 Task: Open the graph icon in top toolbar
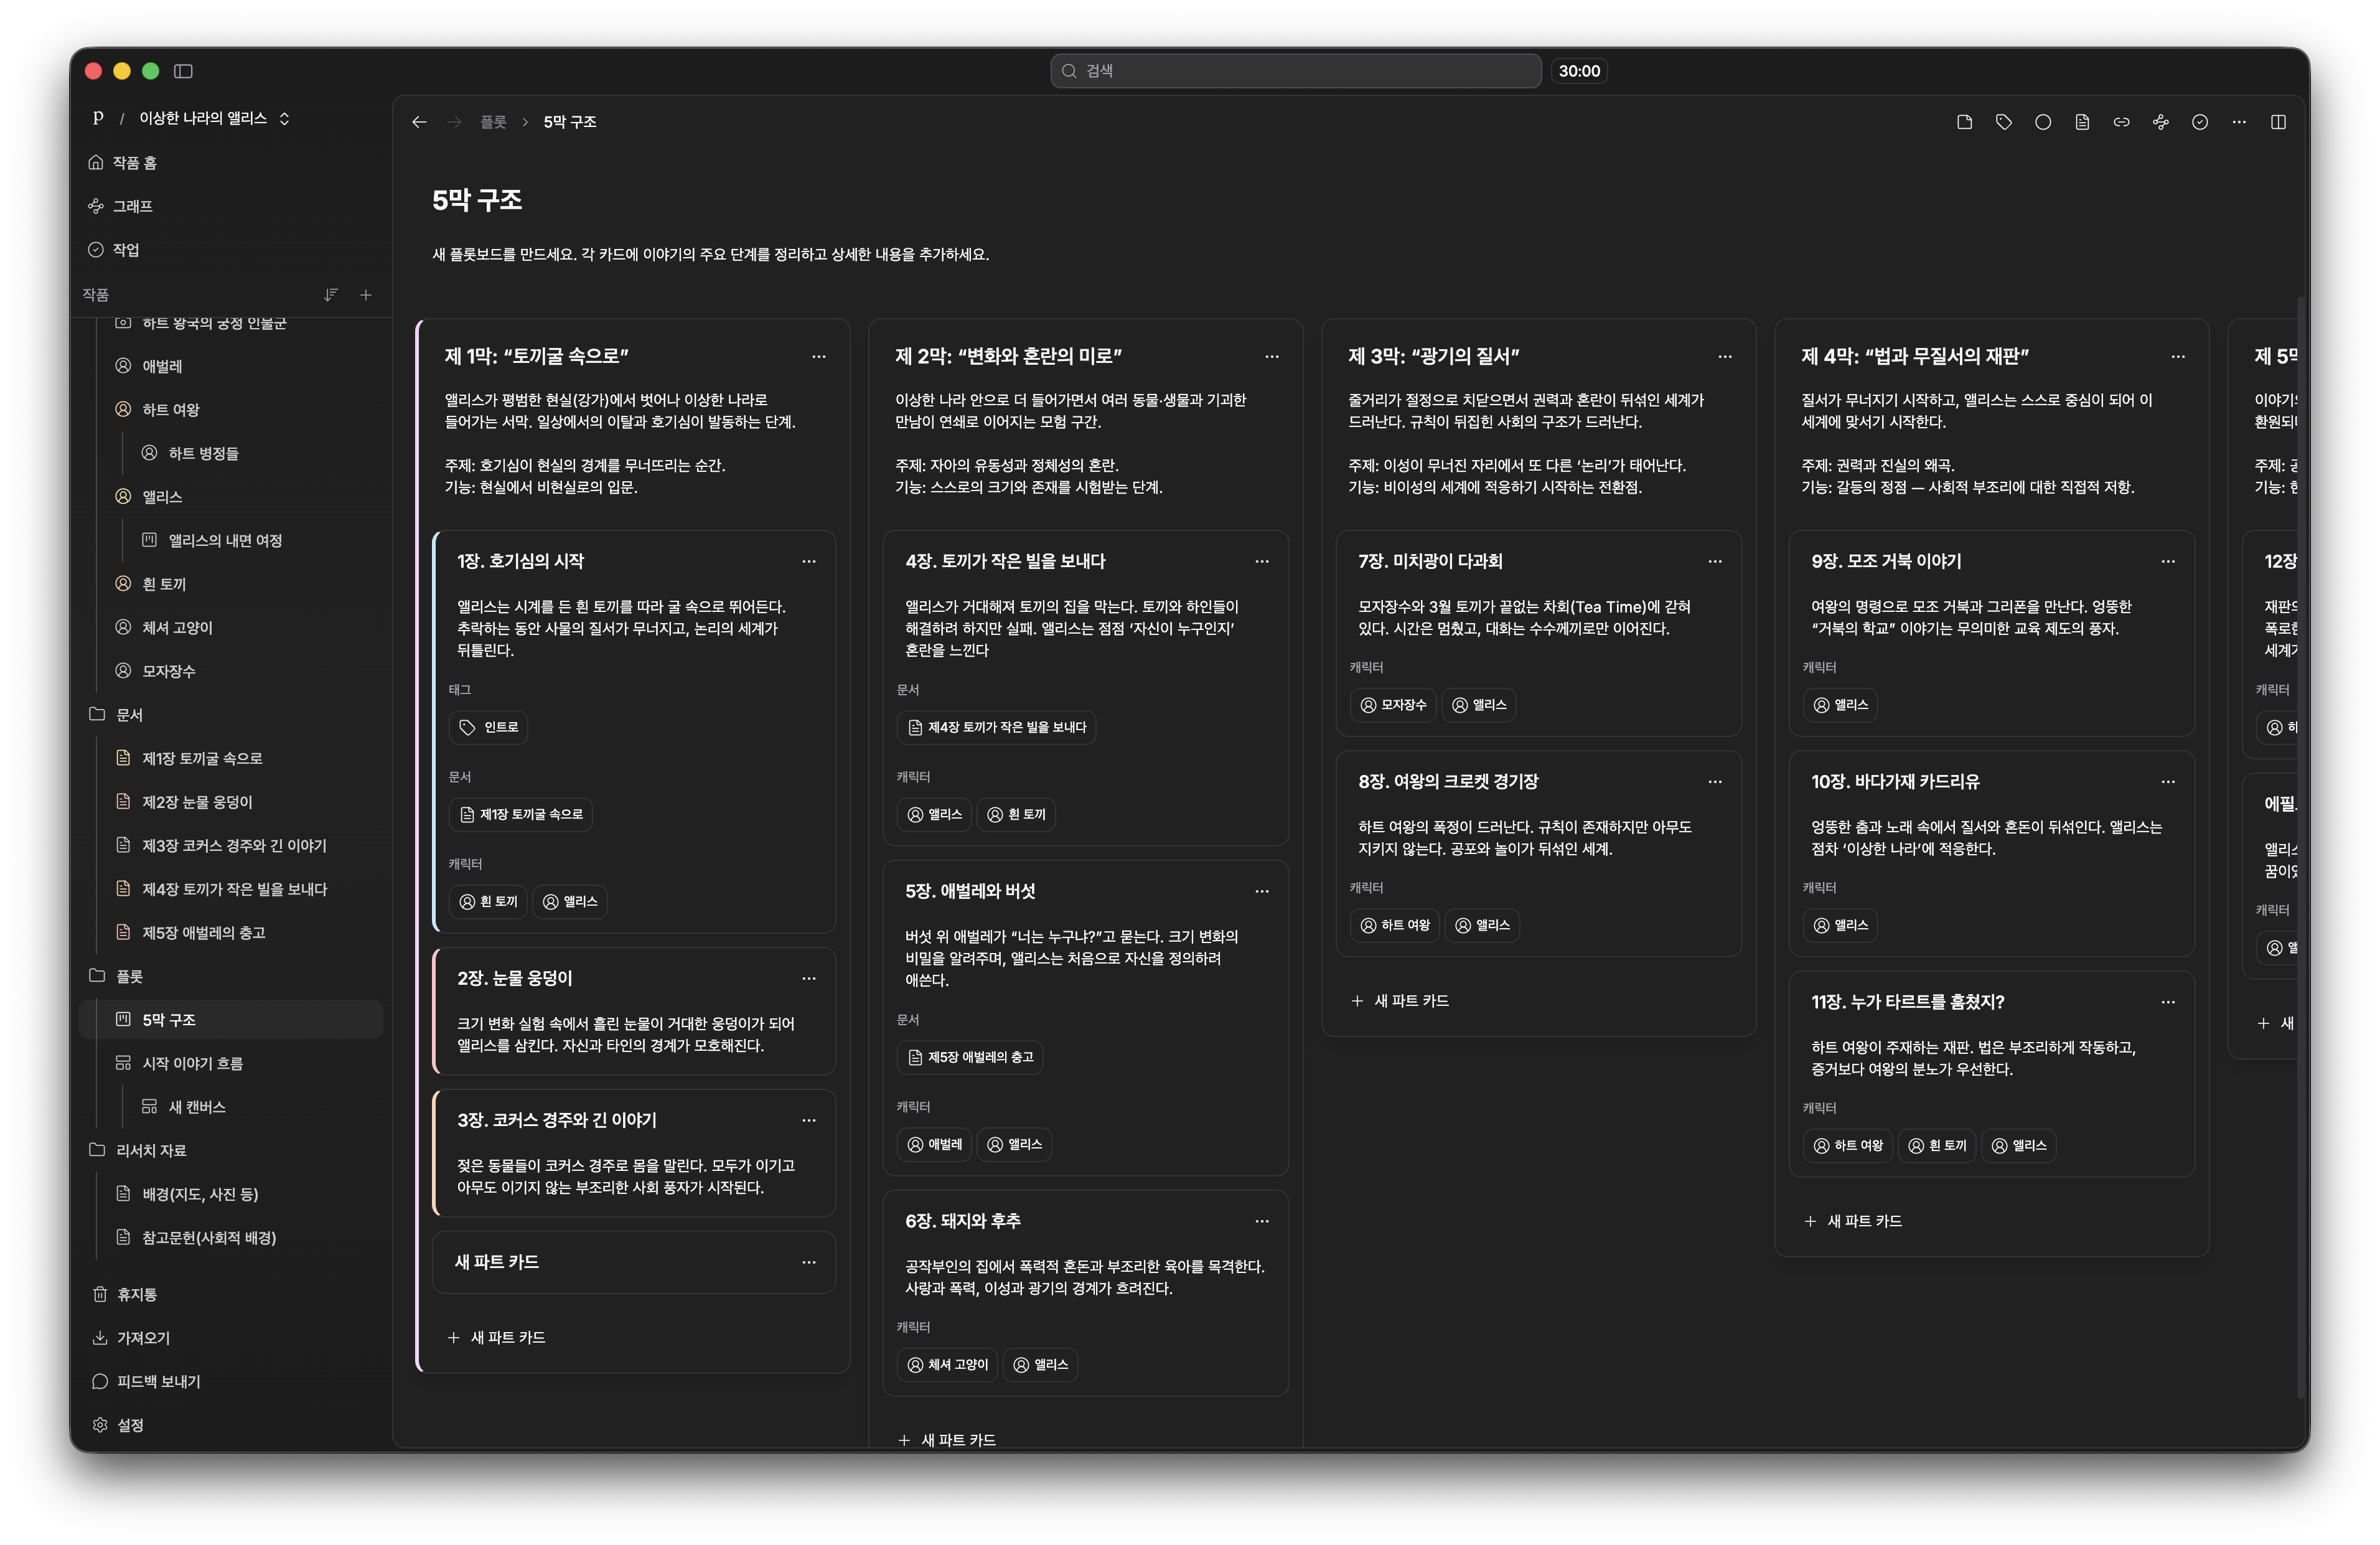point(2160,122)
